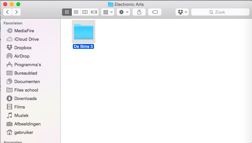Click the Zoek search field
Screen dimensions: 252x143
(x=220, y=12)
